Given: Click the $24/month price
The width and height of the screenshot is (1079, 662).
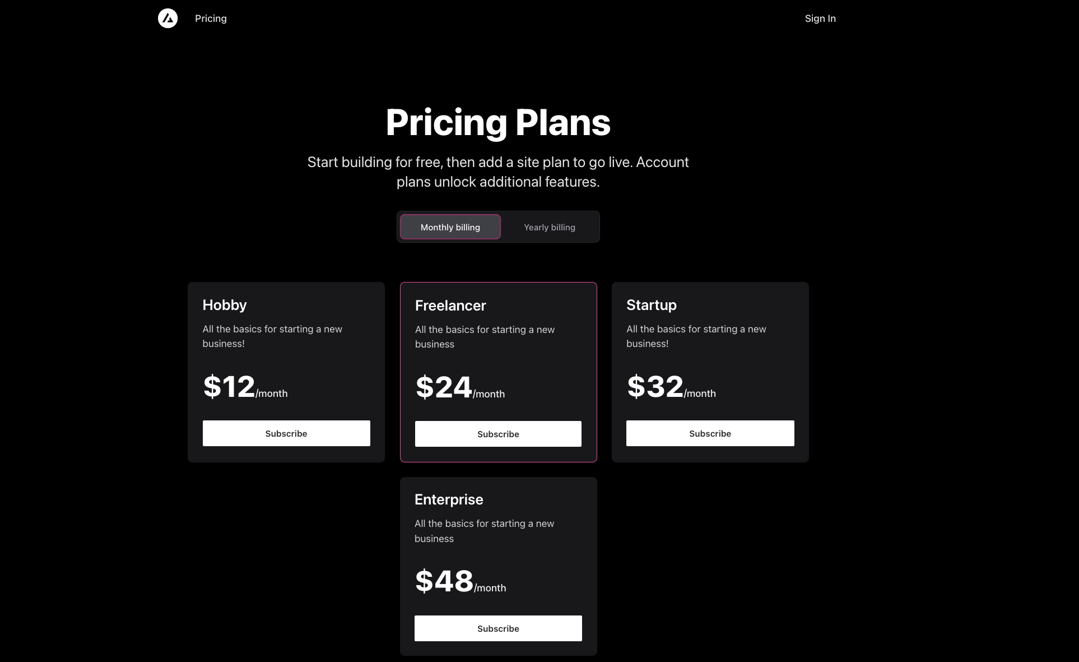Looking at the screenshot, I should [x=460, y=387].
